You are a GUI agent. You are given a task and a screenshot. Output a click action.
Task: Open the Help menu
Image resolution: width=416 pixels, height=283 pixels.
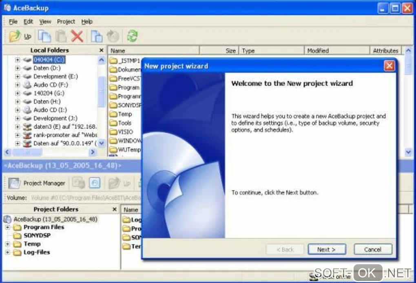click(x=87, y=22)
